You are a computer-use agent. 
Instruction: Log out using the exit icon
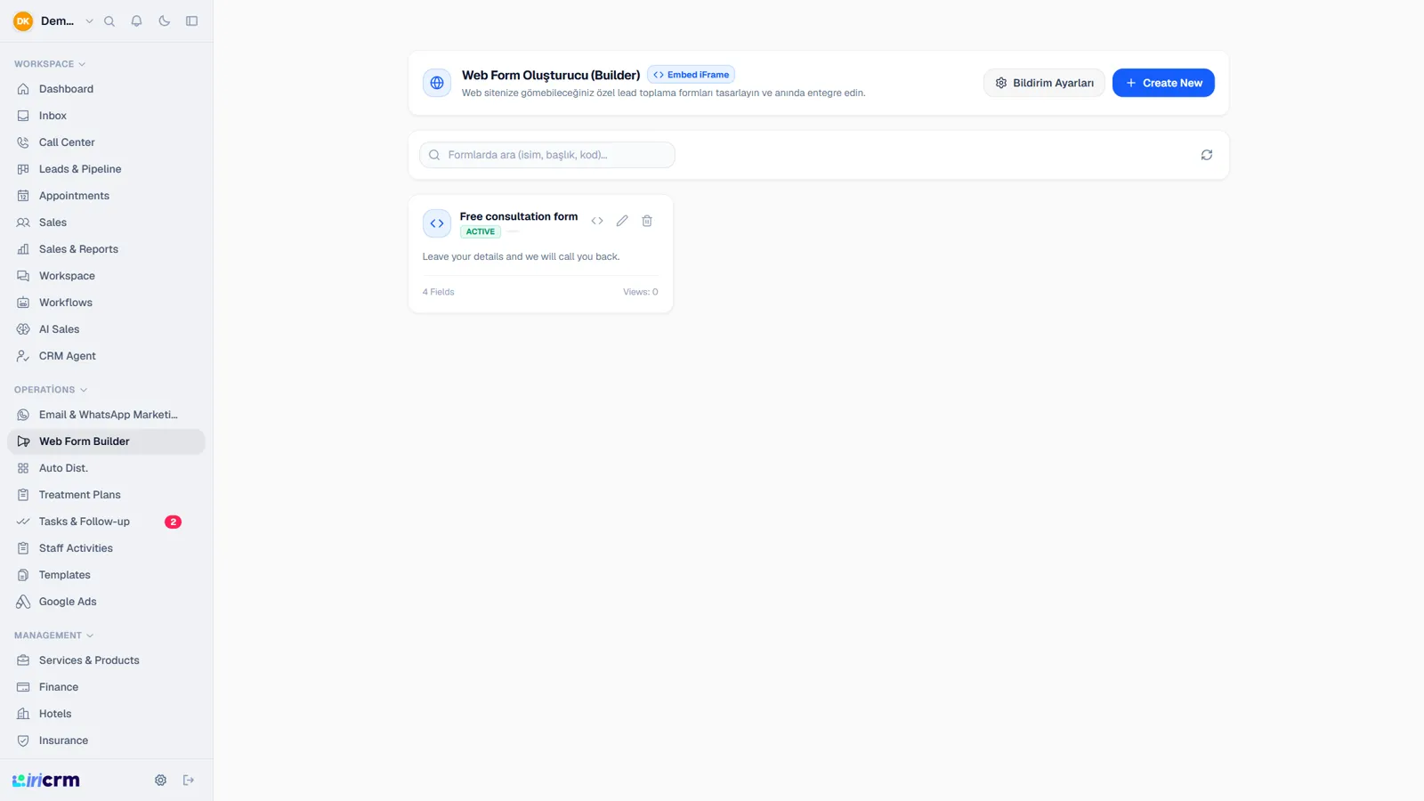(x=189, y=781)
